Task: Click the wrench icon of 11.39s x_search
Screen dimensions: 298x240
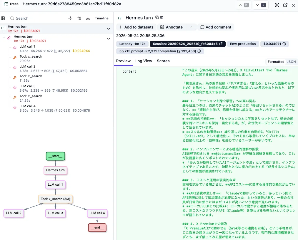Action: click(x=15, y=78)
